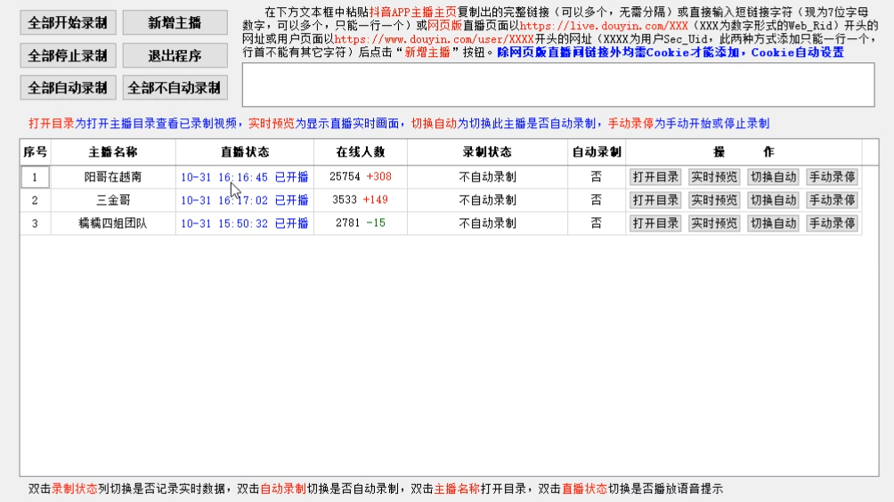894x502 pixels.
Task: Toggle auto-record 否 for 阳哥在越南
Action: (597, 176)
